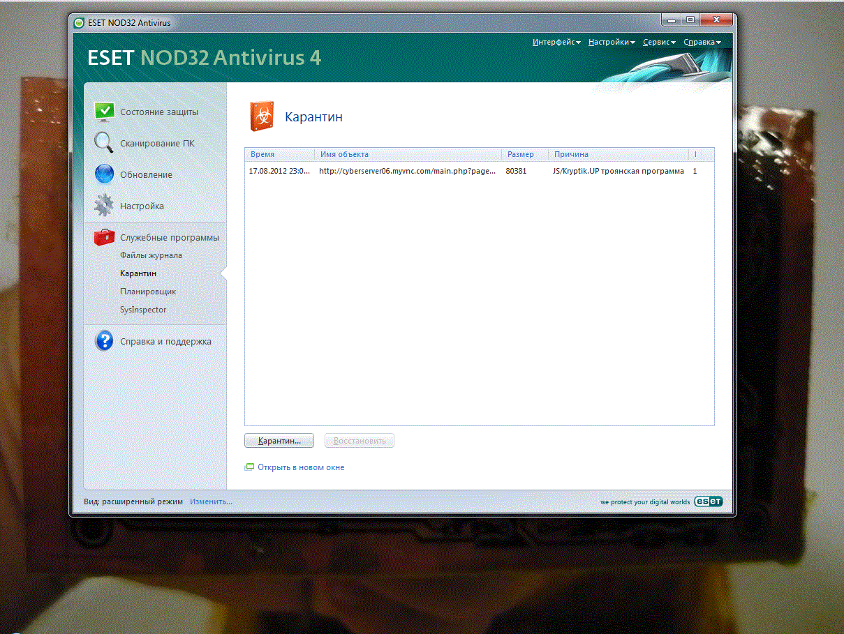Click the magnifying glass PC scan icon

tap(104, 143)
